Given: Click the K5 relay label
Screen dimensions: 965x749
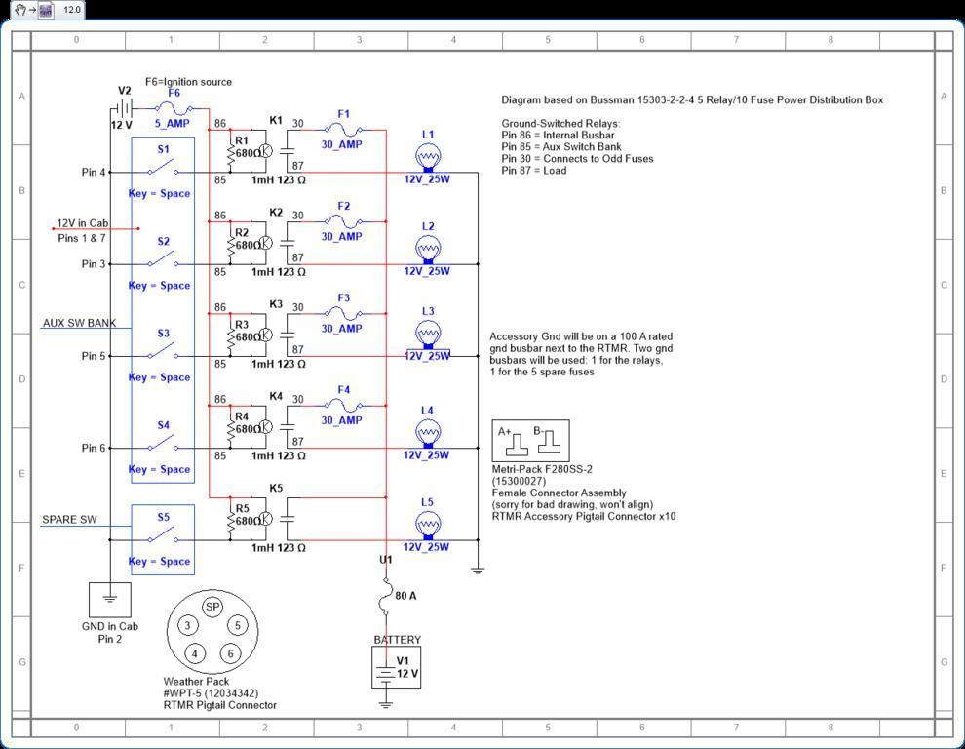Looking at the screenshot, I should (276, 488).
